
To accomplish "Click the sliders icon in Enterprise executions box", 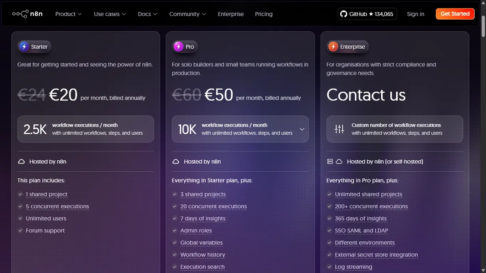I will tap(339, 129).
